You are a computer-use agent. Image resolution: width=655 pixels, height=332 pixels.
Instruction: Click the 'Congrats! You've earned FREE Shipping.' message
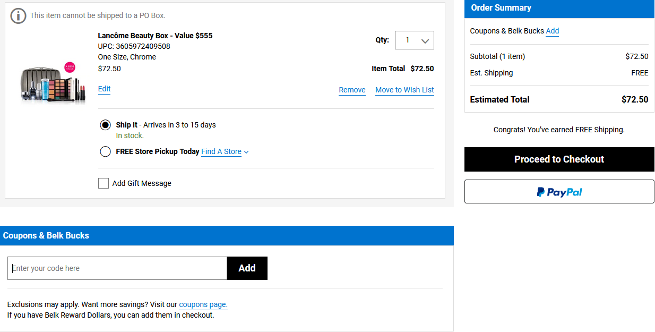click(x=559, y=130)
